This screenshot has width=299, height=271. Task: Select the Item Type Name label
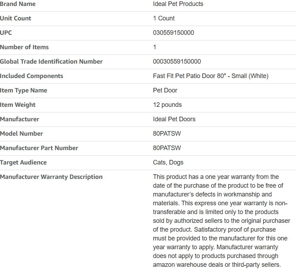click(24, 90)
